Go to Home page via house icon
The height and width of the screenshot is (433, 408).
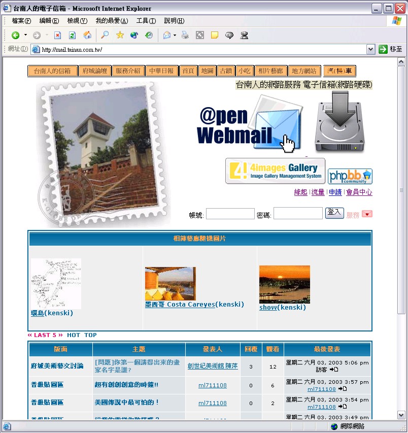87,35
